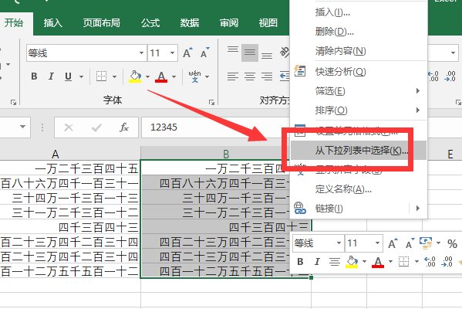Align text right in the ribbon
This screenshot has height=309, width=462.
[267, 76]
